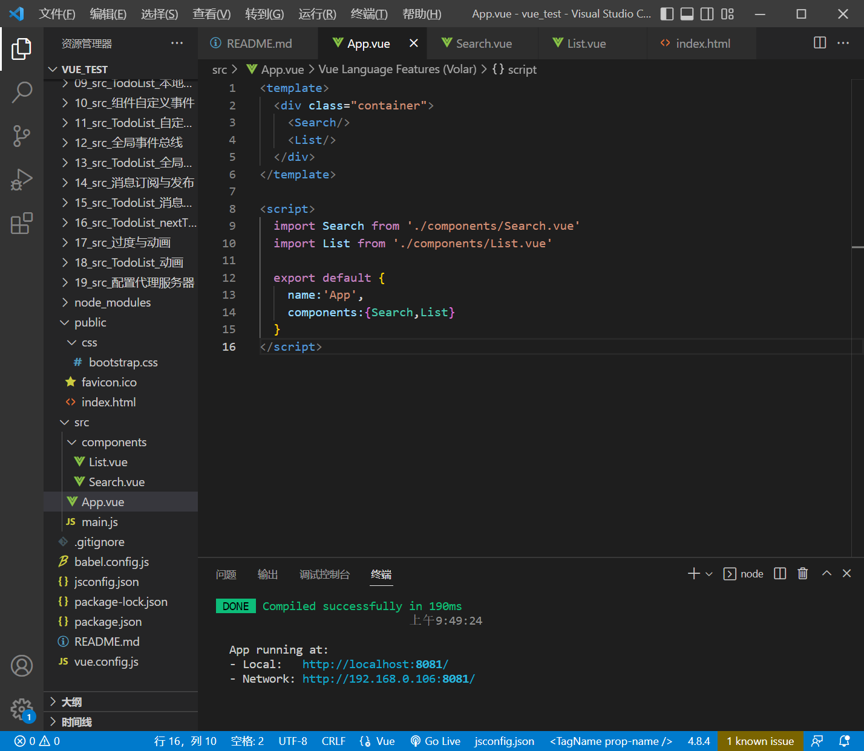Switch to the 问题 panel tab
The image size is (864, 751).
click(x=226, y=574)
